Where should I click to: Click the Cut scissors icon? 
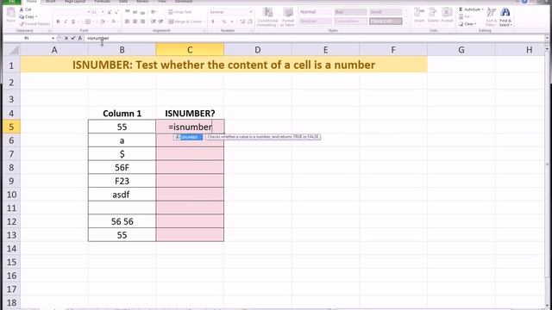pyautogui.click(x=22, y=9)
